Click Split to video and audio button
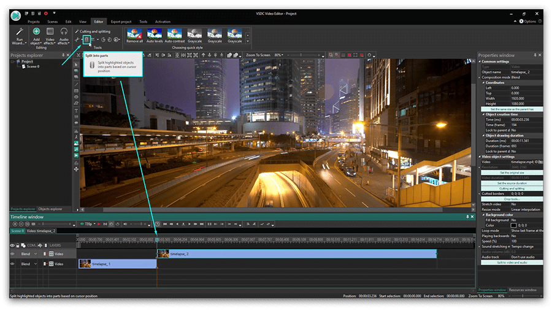552x313 pixels. [512, 262]
